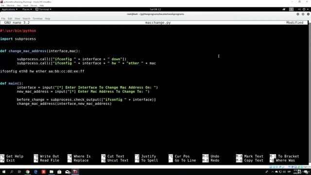Open the terminal View menu

click(17, 18)
